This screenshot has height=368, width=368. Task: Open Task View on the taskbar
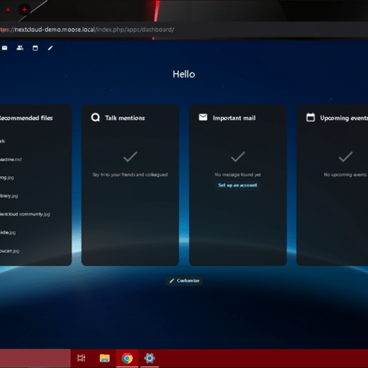pos(81,358)
